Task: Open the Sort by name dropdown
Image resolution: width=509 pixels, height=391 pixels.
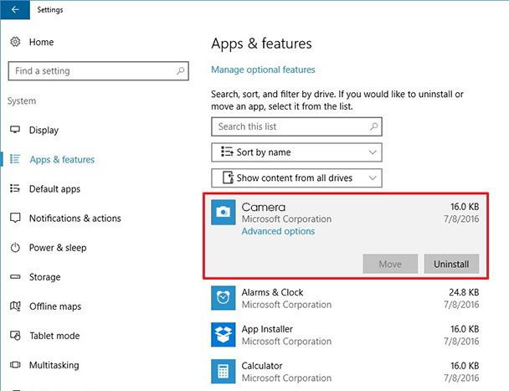Action: click(x=296, y=152)
